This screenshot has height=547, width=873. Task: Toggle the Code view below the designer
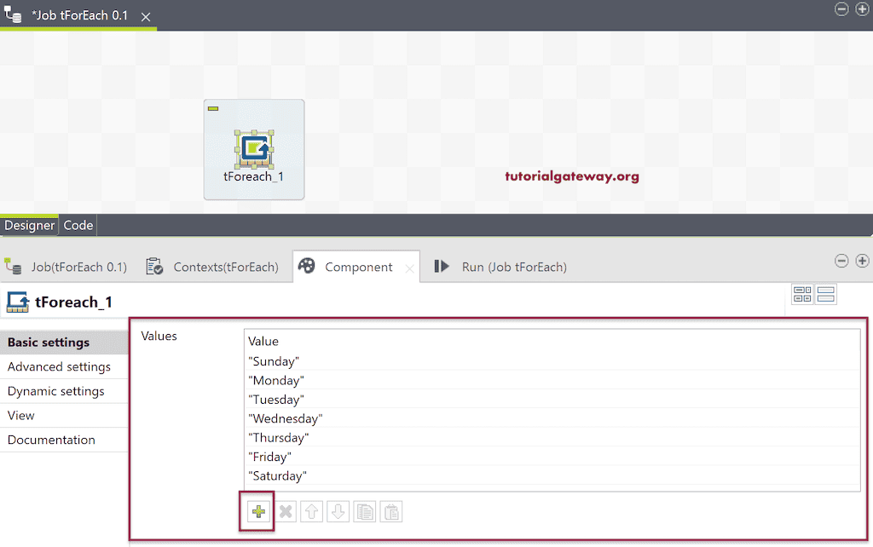[78, 225]
